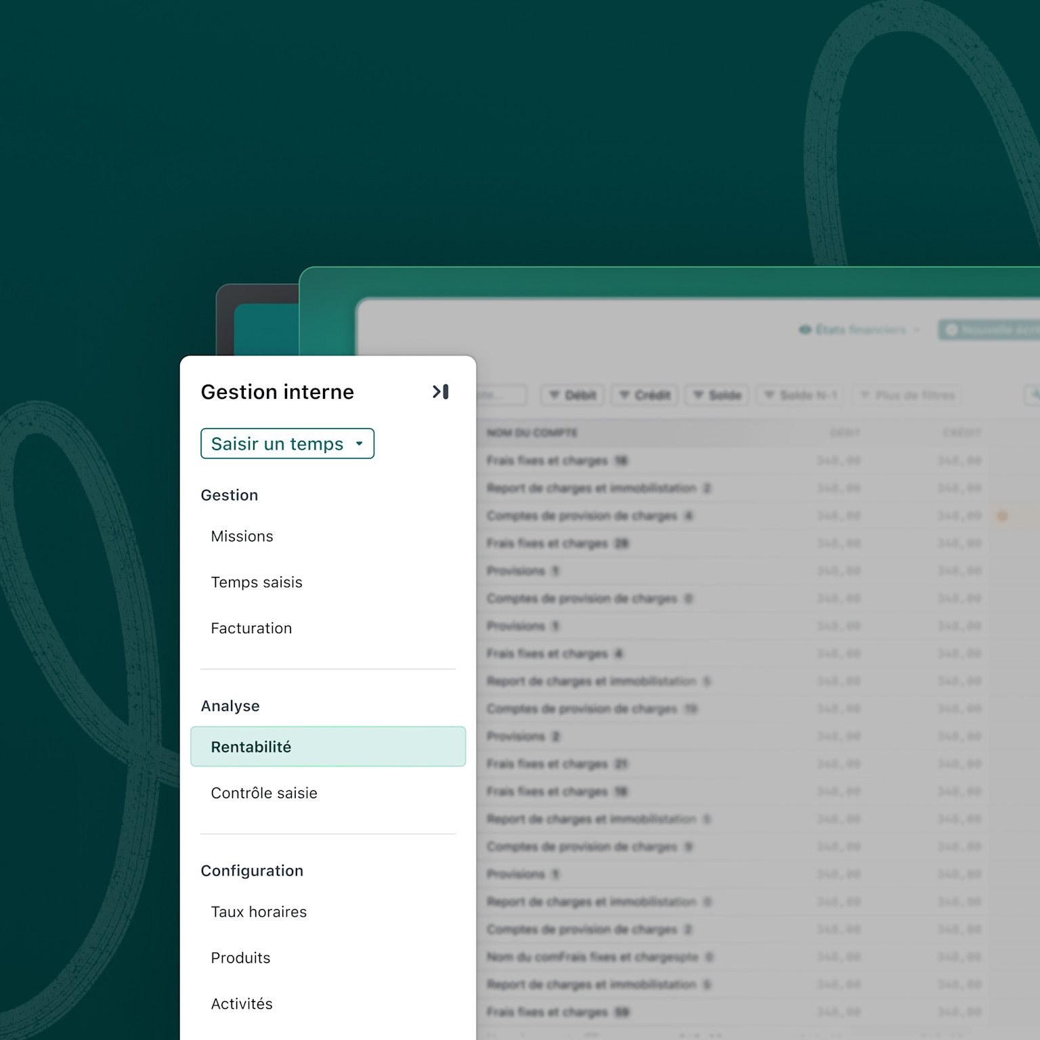The image size is (1040, 1040).
Task: Select Taux horaires under Configuration
Action: pos(259,911)
